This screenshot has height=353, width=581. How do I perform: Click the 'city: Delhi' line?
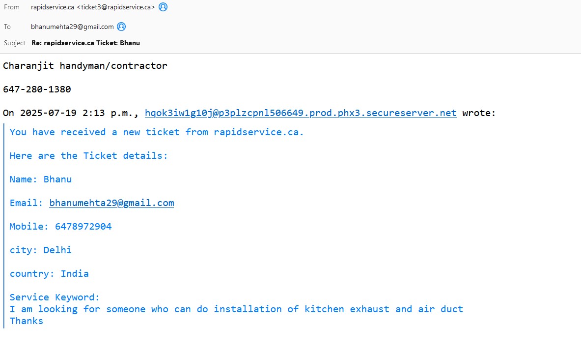click(x=41, y=250)
